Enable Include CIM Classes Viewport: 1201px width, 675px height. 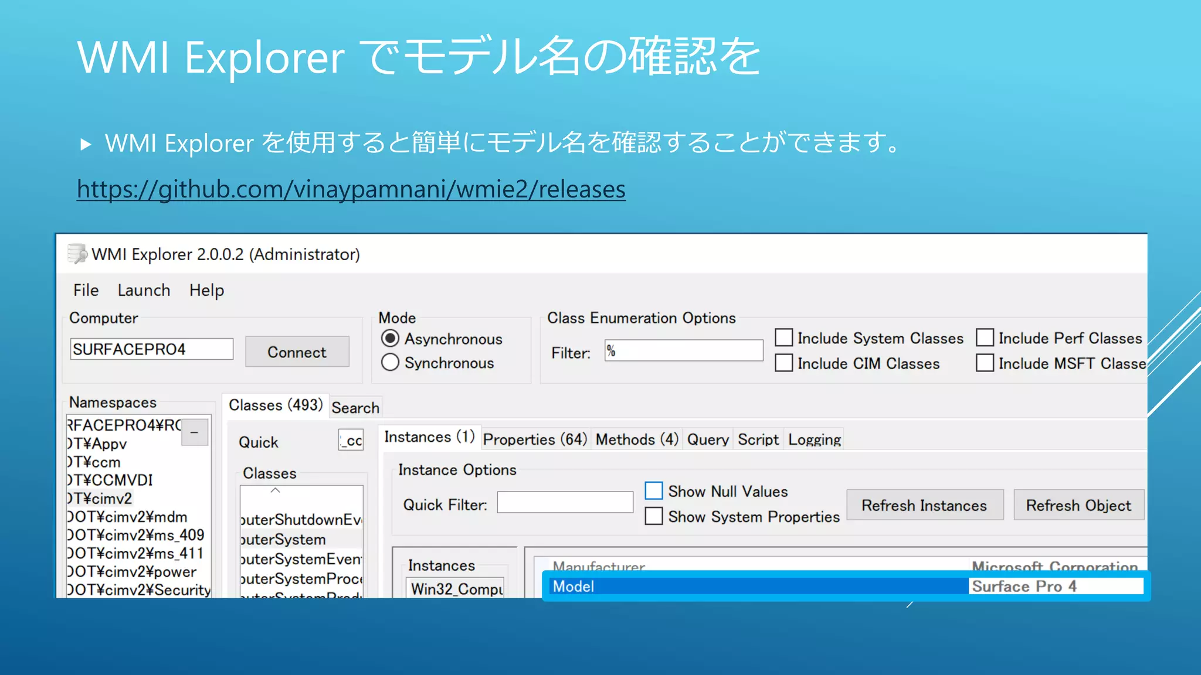pyautogui.click(x=784, y=363)
